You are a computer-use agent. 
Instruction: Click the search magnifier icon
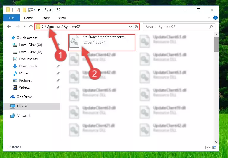point(211,27)
